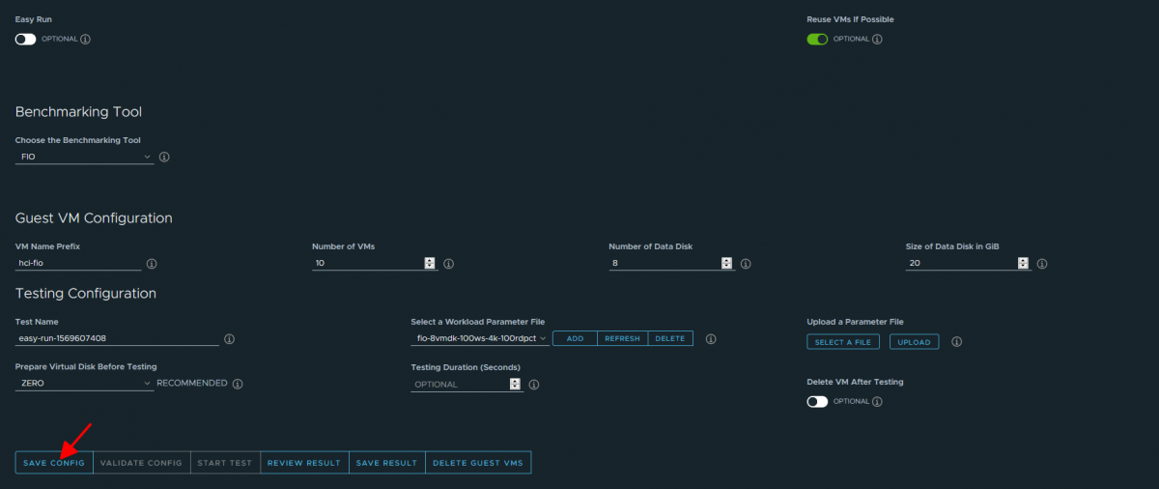
Task: Open Prepare Virtual Disk ZERO dropdown
Action: pyautogui.click(x=85, y=384)
